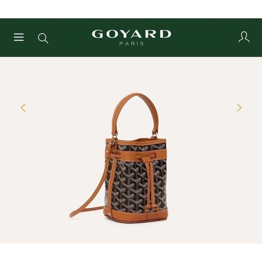Viewport: 262px width, 262px height.
Task: Click the GOYARD logo to return home
Action: 131,34
